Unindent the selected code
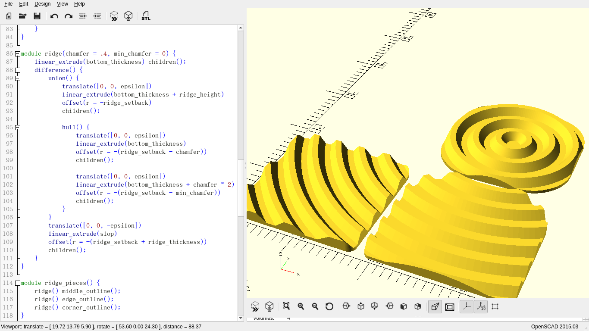 pyautogui.click(x=83, y=16)
